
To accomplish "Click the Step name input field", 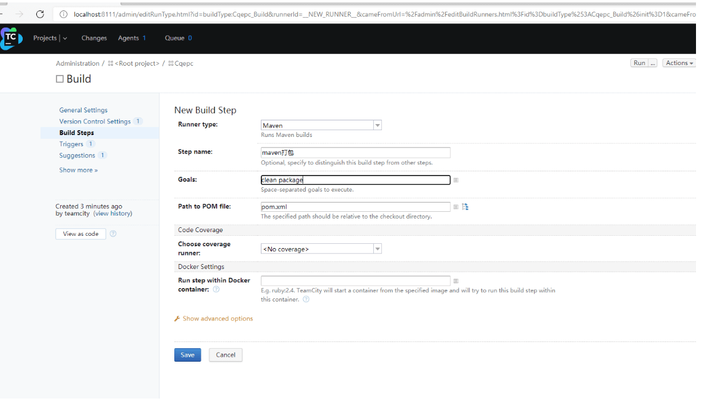I will tap(355, 153).
